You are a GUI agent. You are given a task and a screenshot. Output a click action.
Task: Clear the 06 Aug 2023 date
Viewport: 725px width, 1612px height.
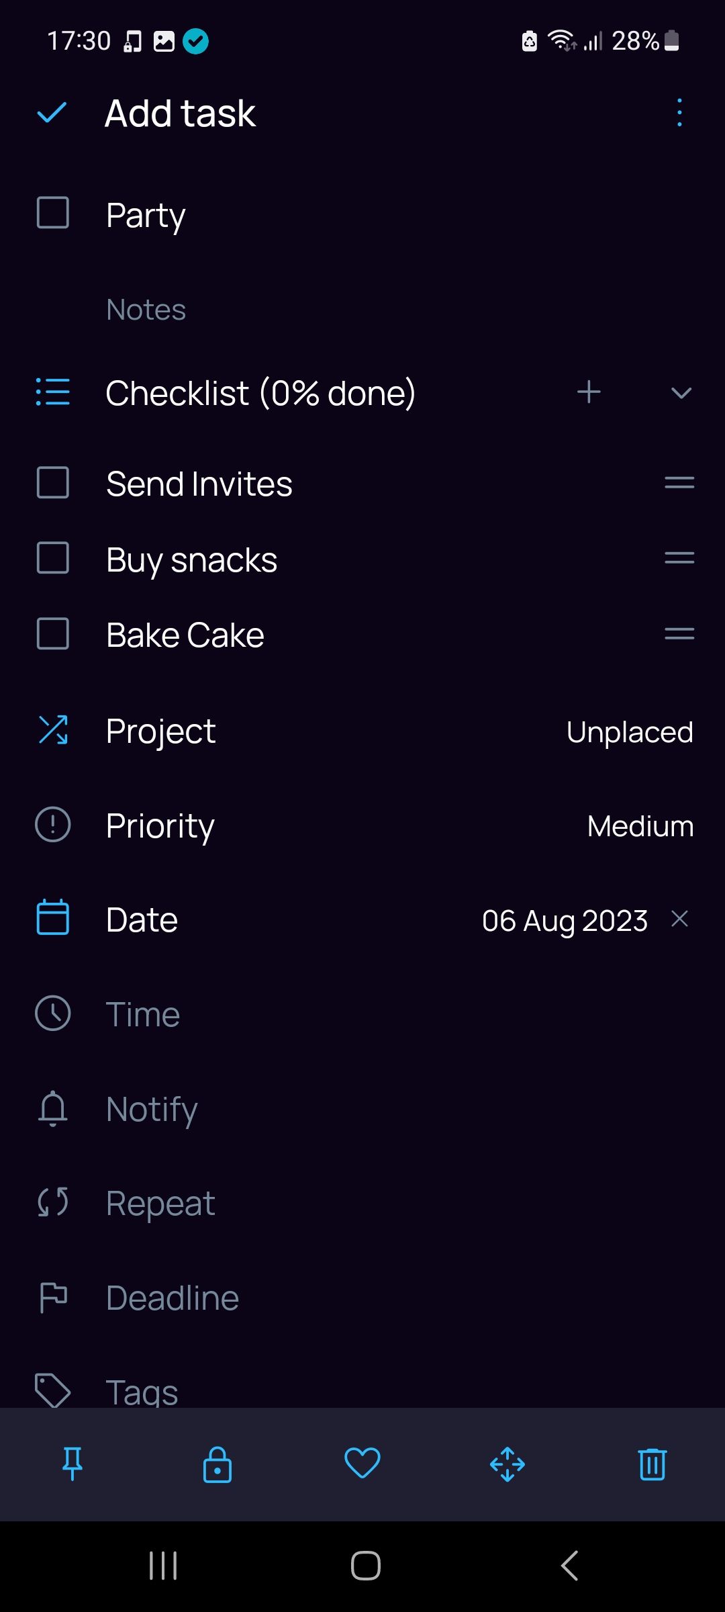(680, 919)
